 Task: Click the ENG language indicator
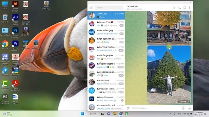[x=180, y=114]
